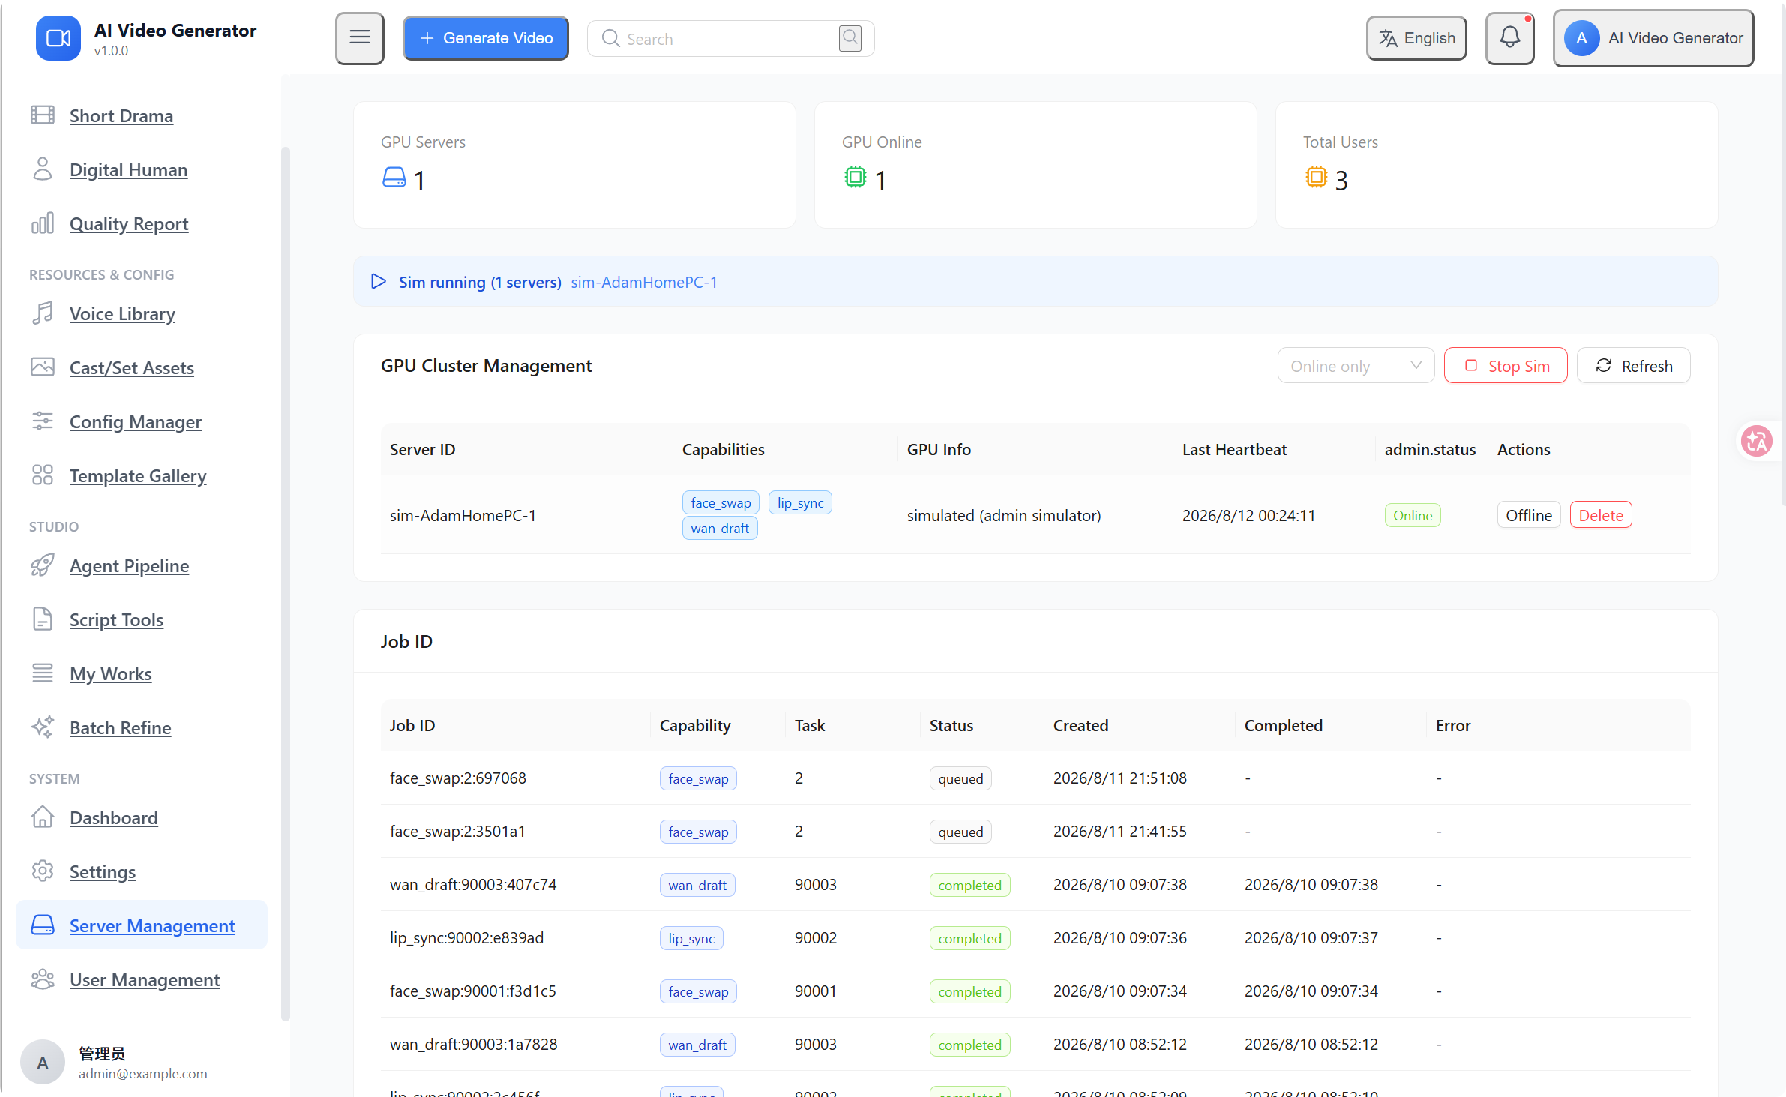Click queued status of face_swap:2:3501a1
1786x1097 pixels.
960,832
